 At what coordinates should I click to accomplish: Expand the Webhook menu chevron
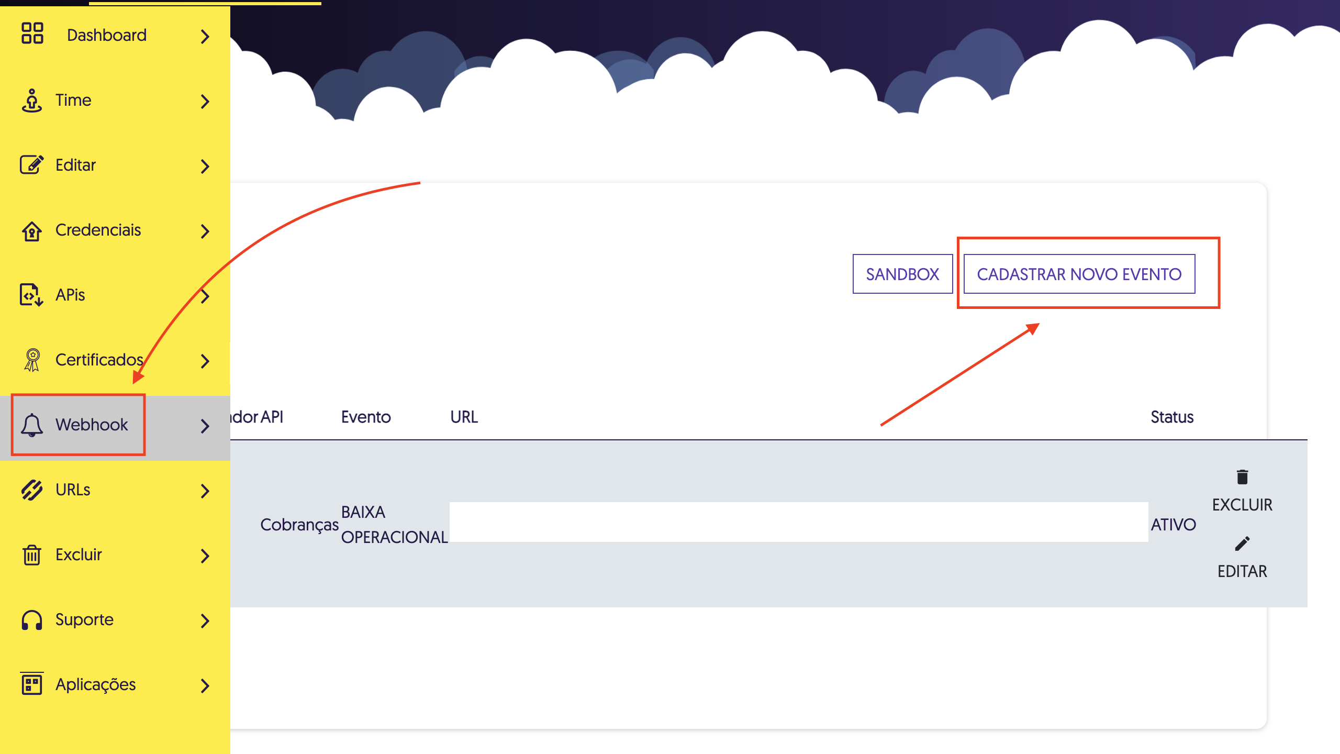tap(205, 426)
